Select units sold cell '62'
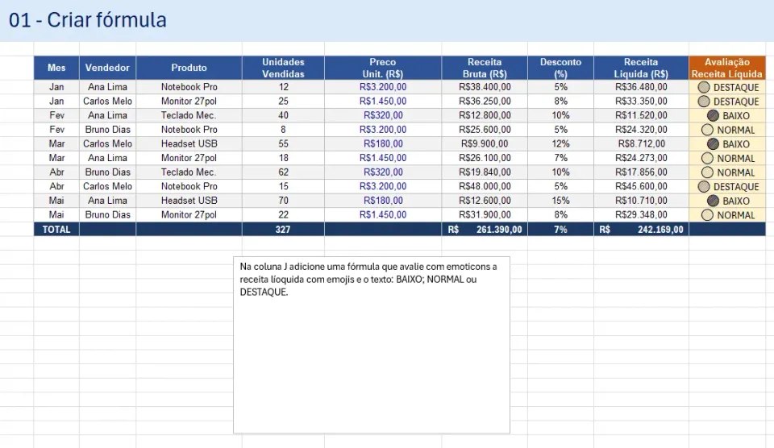 click(x=283, y=172)
